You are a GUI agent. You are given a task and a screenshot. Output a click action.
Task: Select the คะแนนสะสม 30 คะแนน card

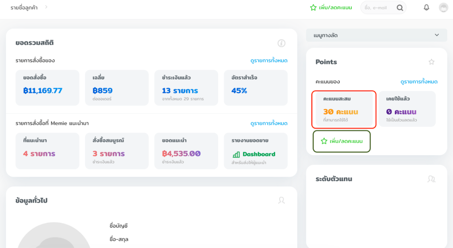[344, 110]
